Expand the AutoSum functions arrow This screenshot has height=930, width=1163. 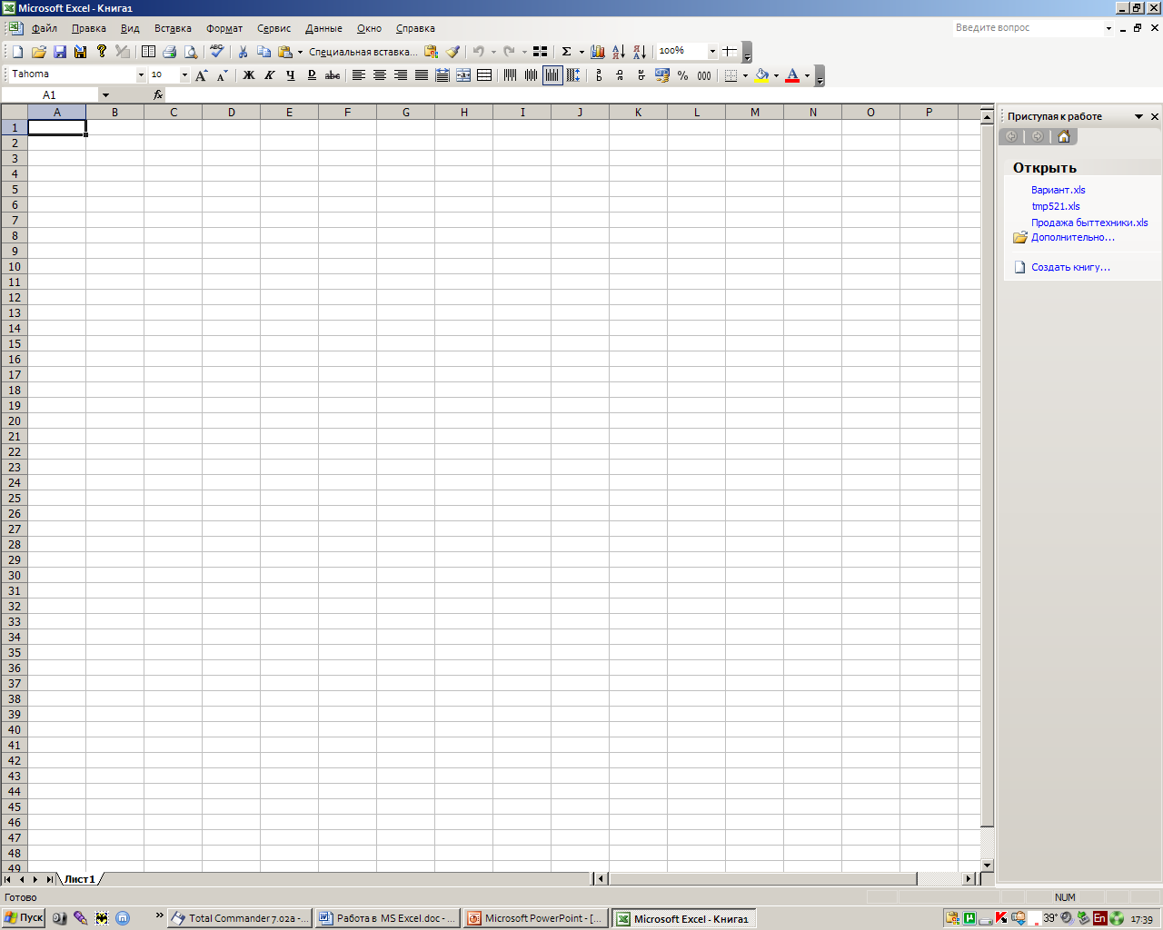(581, 52)
